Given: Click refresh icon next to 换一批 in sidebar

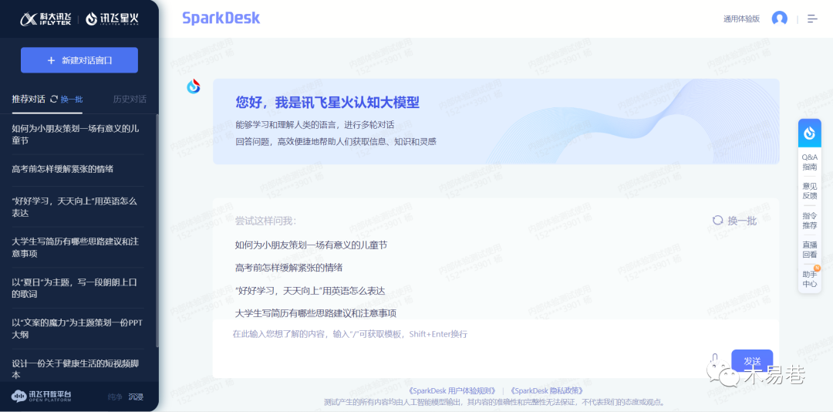Looking at the screenshot, I should pos(54,99).
